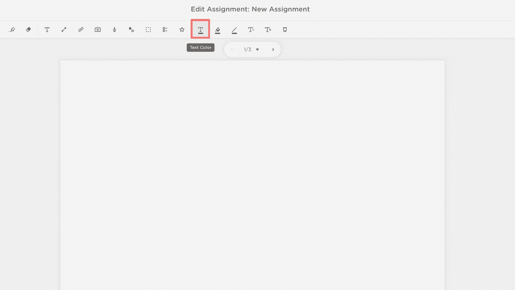The width and height of the screenshot is (515, 290).
Task: Choose the text box tool
Action: [47, 30]
